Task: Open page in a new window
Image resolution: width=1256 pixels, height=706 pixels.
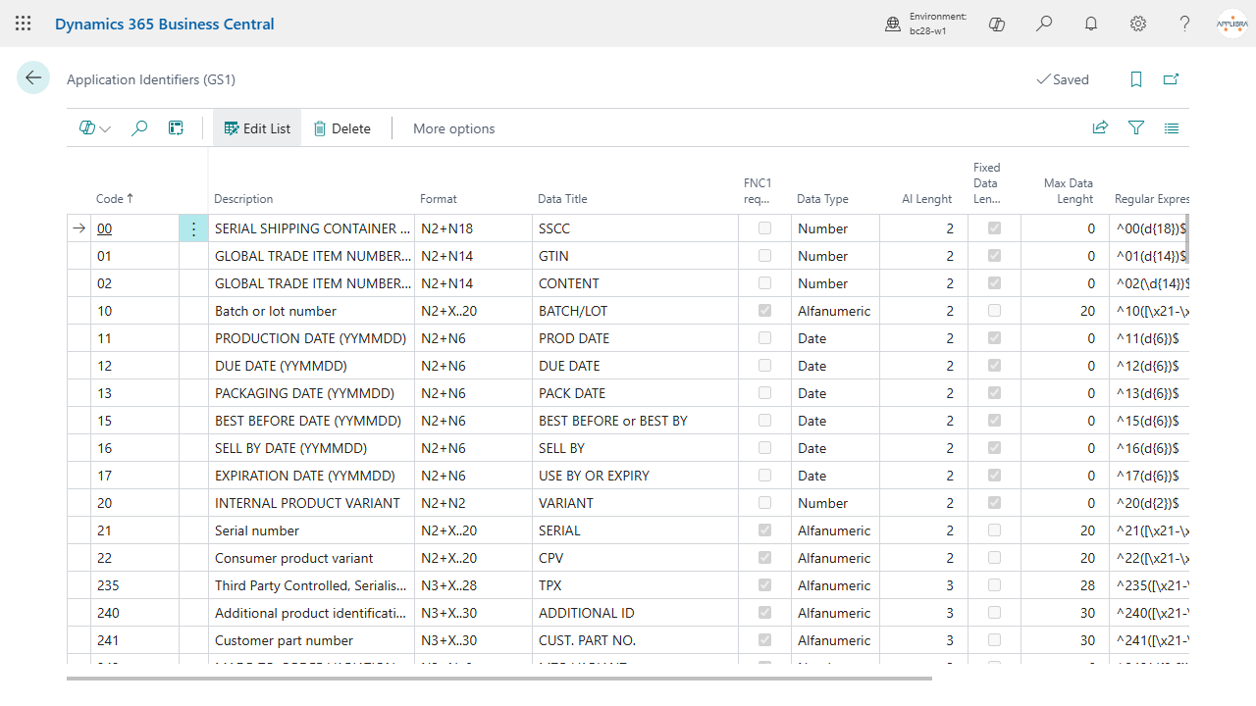Action: (1171, 79)
